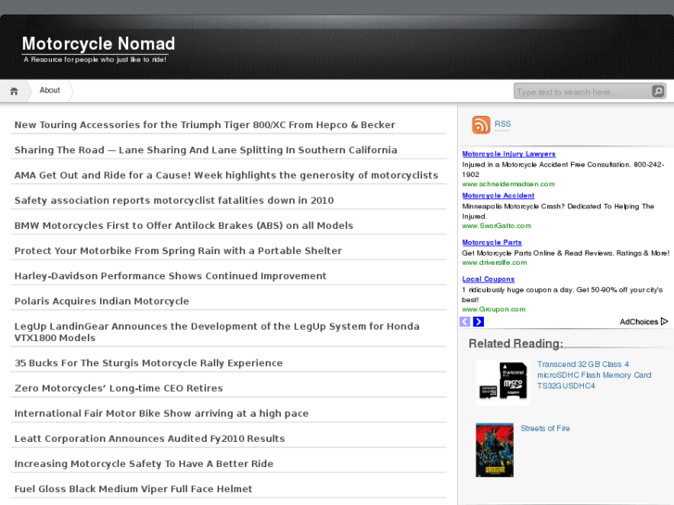Open Harley-Davidson Performance article
This screenshot has width=674, height=505.
[x=171, y=276]
